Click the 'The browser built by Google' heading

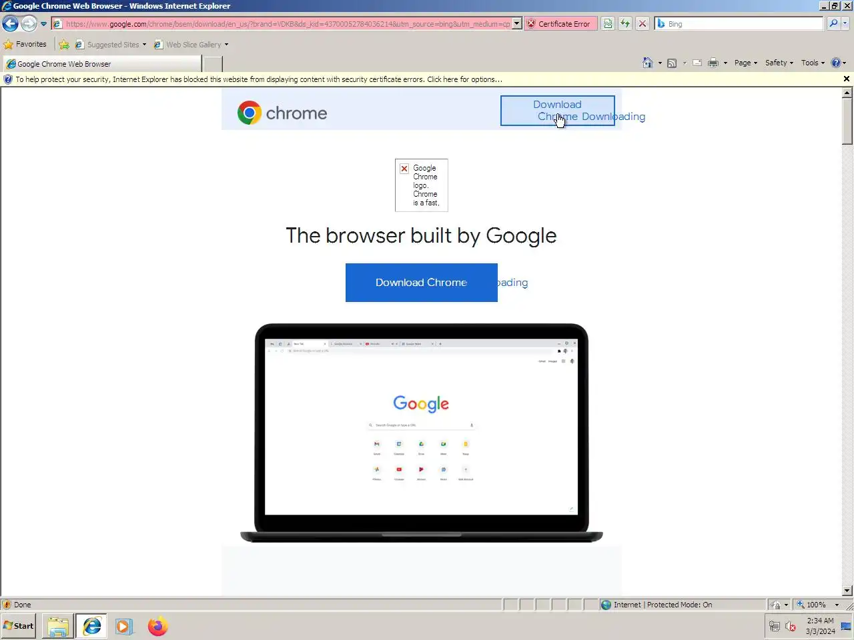[421, 235]
